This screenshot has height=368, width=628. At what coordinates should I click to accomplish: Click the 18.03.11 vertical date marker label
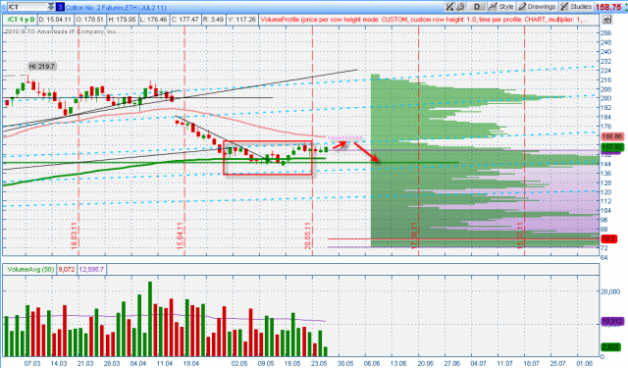[74, 236]
